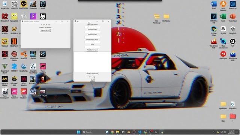Show hidden system tray icons chevron
Screen dimensions: 240x135
213,132
